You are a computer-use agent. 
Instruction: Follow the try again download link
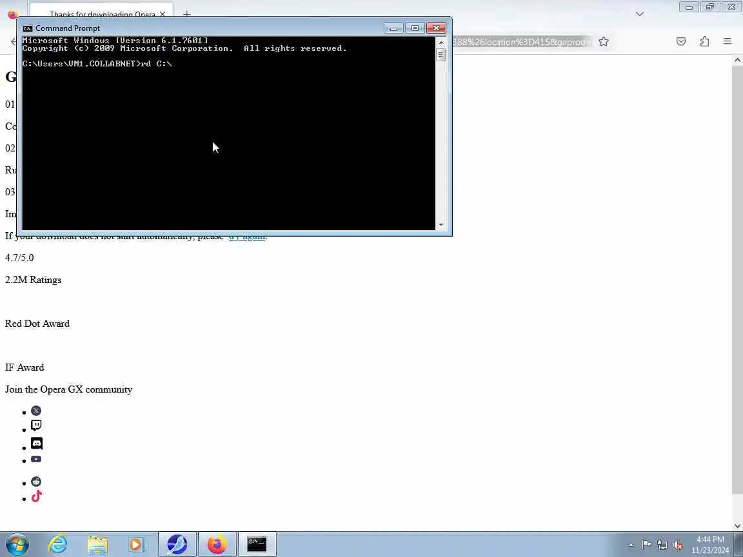pos(248,237)
